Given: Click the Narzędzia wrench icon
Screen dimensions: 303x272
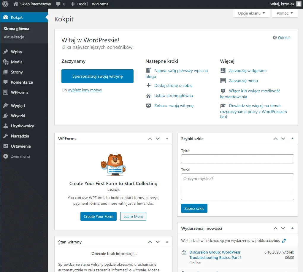Looking at the screenshot, I should point(6,136).
